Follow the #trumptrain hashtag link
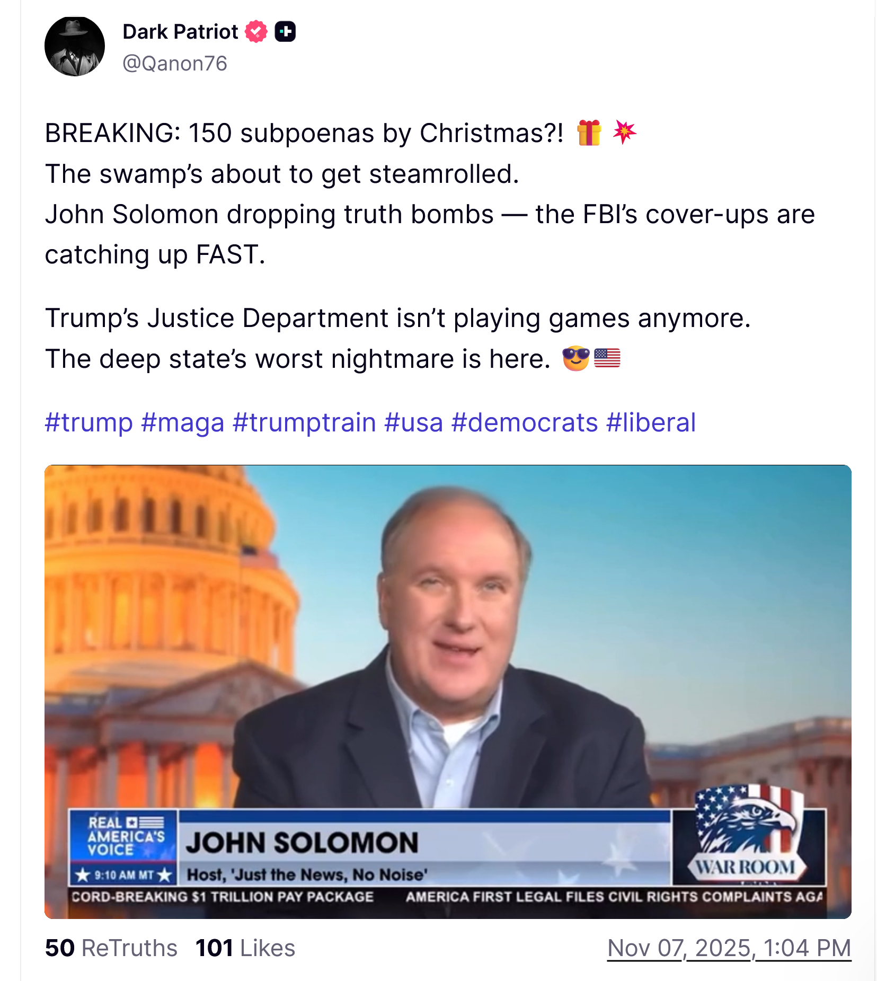Image resolution: width=877 pixels, height=981 pixels. pos(304,422)
